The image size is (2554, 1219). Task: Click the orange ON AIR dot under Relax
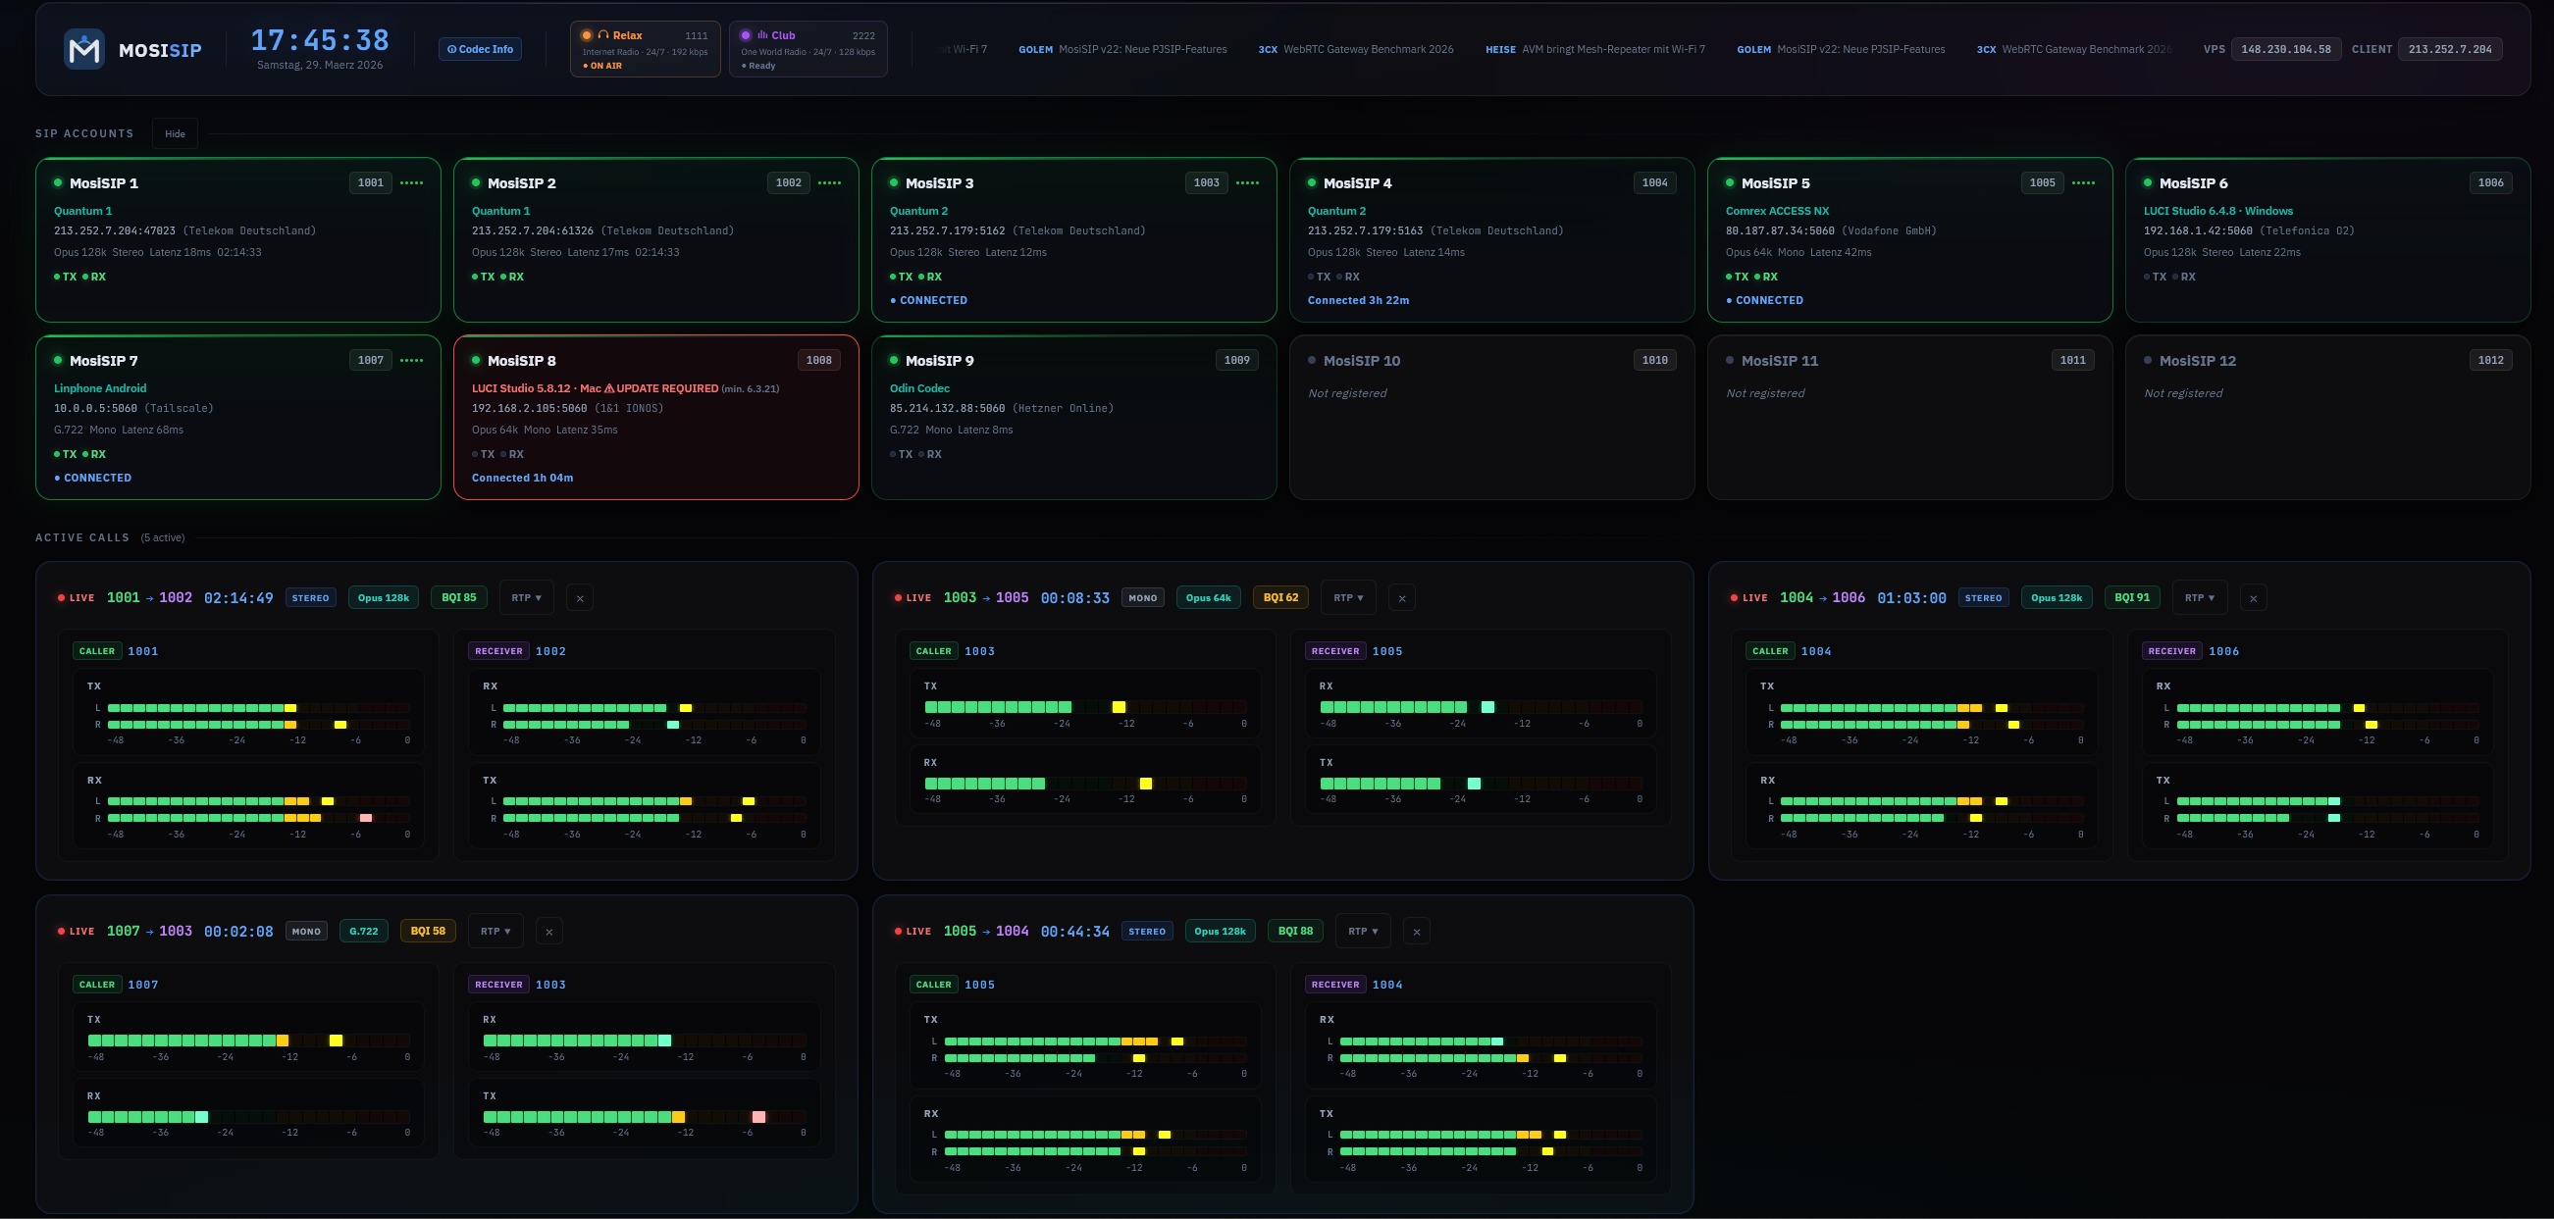587,66
